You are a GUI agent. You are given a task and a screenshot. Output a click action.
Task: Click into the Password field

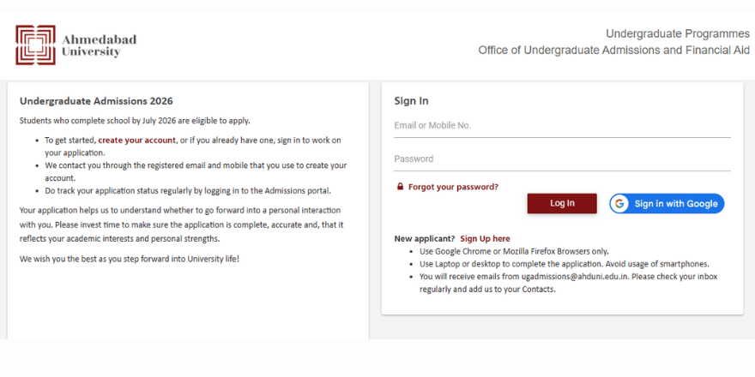[x=562, y=159]
